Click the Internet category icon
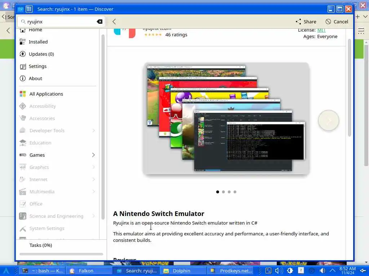The image size is (369, 276). 23,179
